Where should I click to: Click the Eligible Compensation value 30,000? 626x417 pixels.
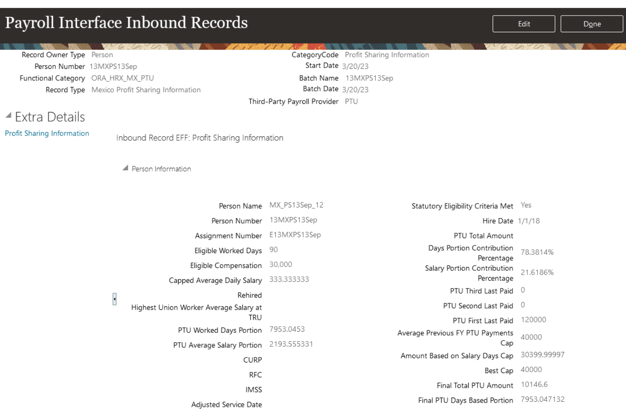coord(281,264)
